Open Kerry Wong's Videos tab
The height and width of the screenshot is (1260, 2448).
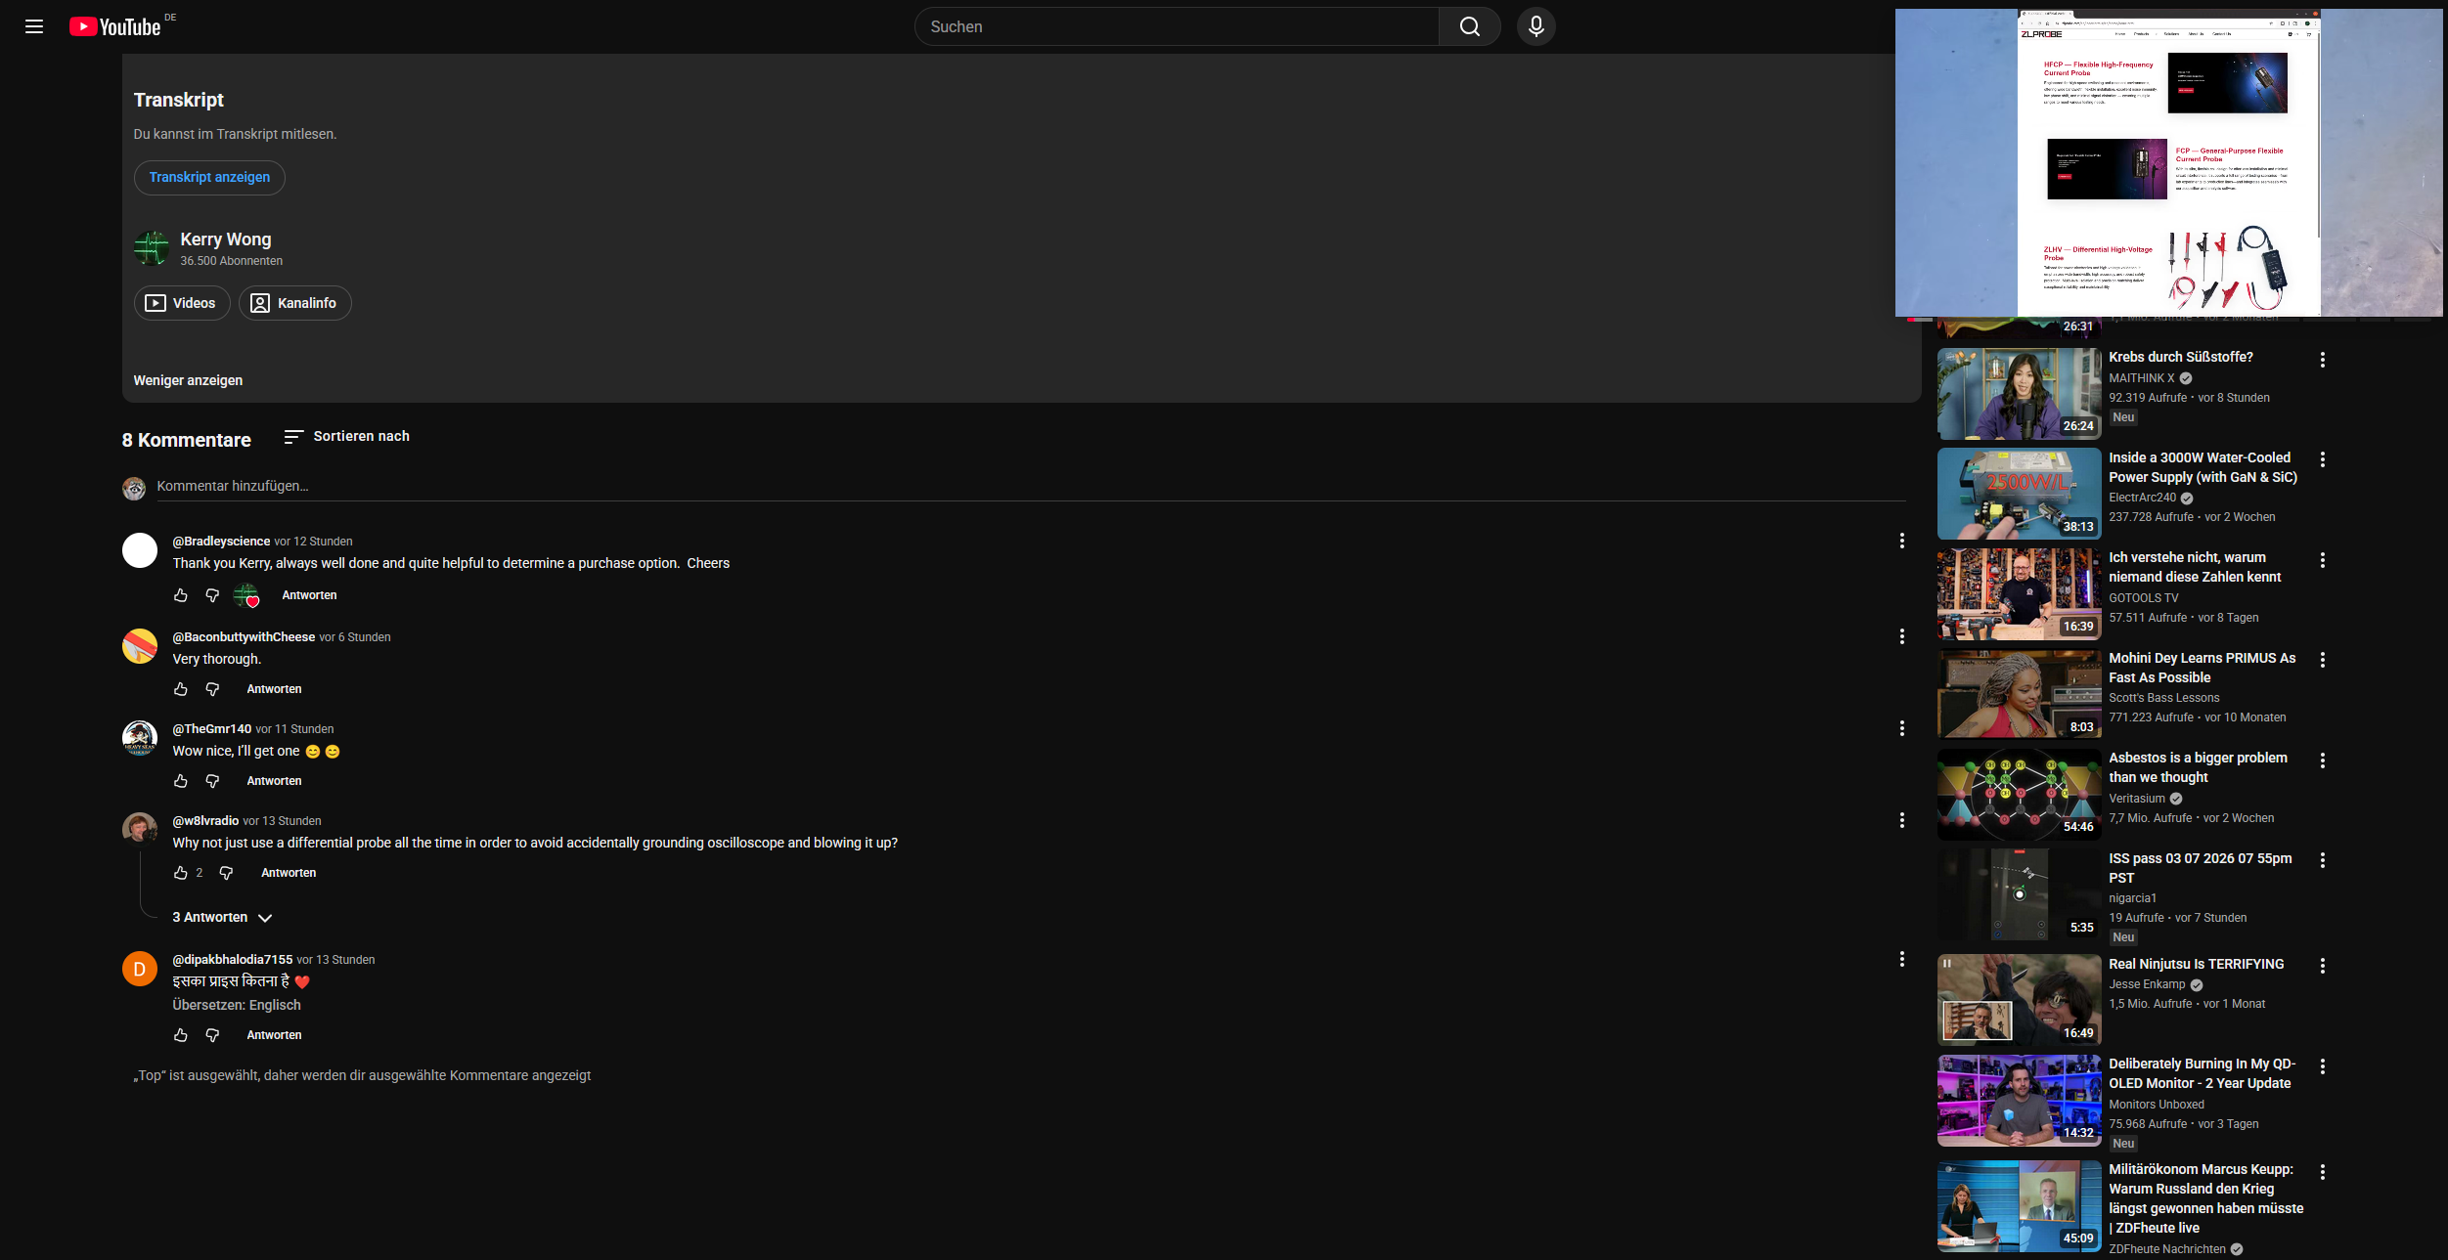[182, 303]
